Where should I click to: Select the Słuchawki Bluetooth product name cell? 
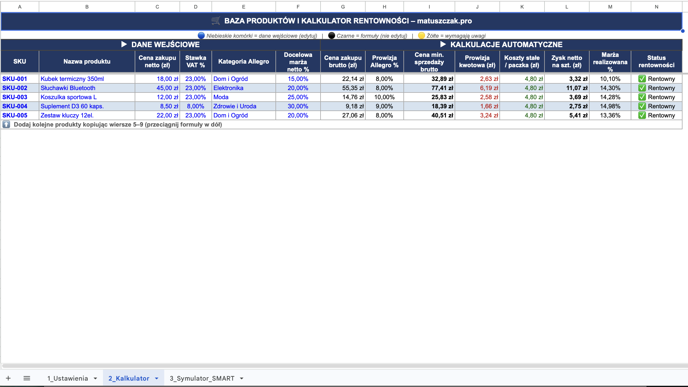coord(87,88)
